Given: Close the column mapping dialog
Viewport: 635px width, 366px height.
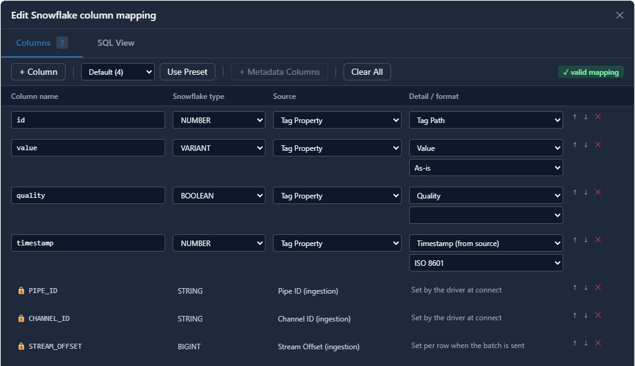Looking at the screenshot, I should (x=620, y=15).
